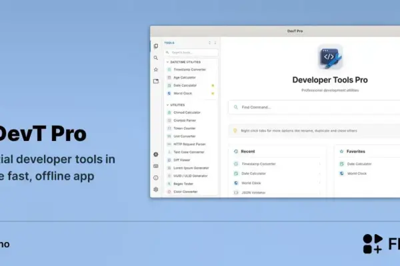Viewport: 400px width, 266px height.
Task: Click the 'Developer Tools Pro' heading
Action: pyautogui.click(x=330, y=80)
